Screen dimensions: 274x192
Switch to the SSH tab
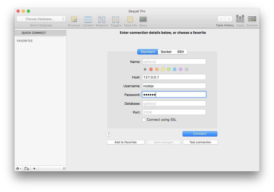181,52
